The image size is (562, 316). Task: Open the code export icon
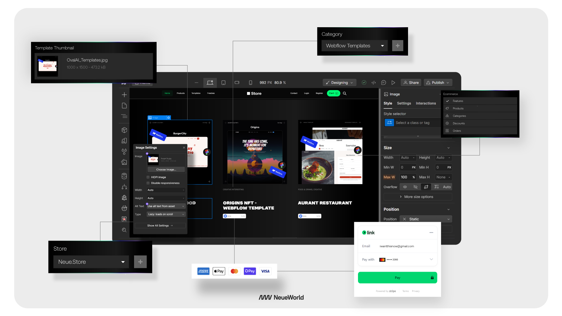pos(373,83)
